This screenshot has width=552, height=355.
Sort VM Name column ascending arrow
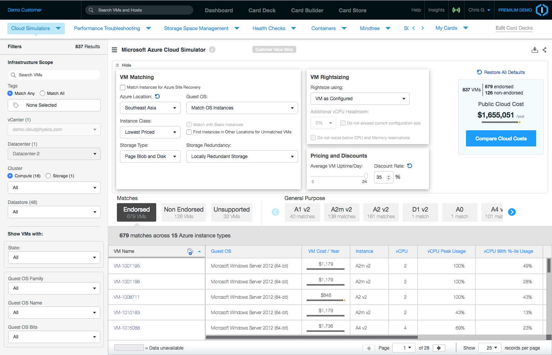[199, 251]
